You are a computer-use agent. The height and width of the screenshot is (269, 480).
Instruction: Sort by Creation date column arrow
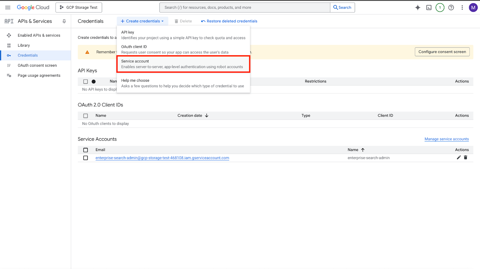[206, 115]
